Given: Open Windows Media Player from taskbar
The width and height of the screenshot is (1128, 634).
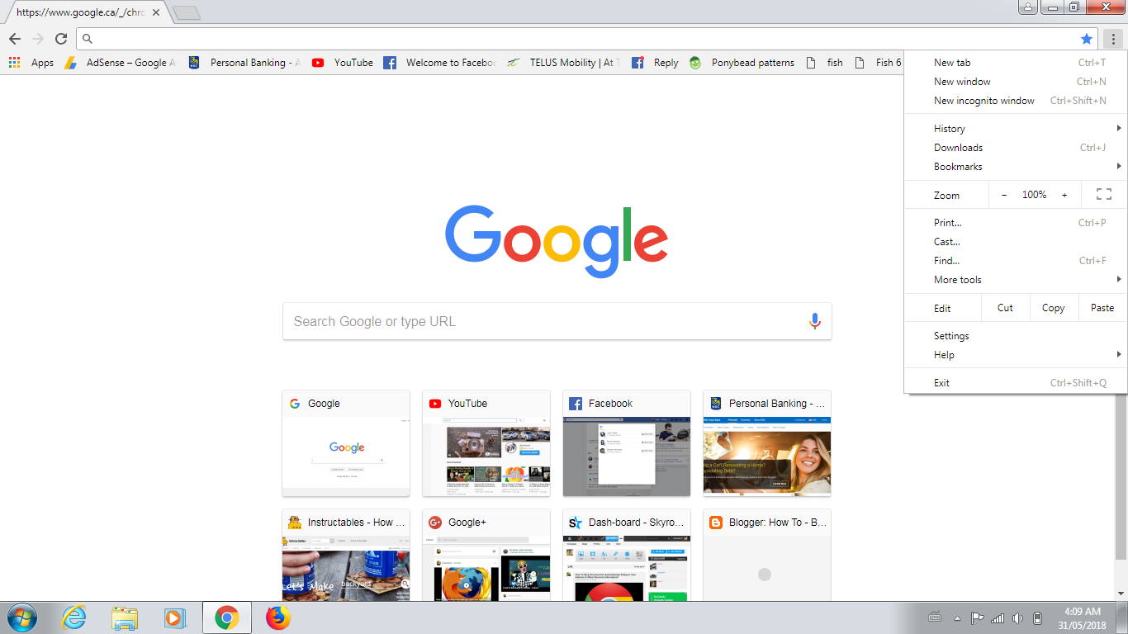Looking at the screenshot, I should 176,617.
